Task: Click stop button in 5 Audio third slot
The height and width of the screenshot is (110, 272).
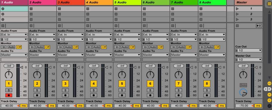Action: click(x=116, y=19)
